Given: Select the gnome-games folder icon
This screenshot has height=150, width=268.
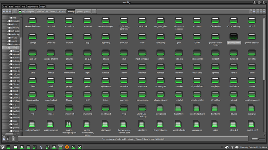Looking at the screenshot, I should 234,37.
